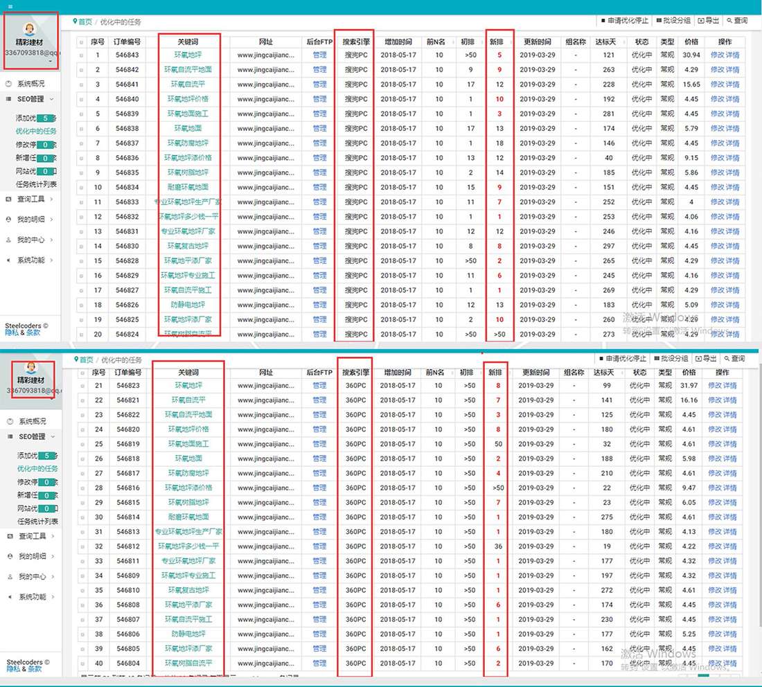Click the 系统功能 speaker icon beside the 360PC table
This screenshot has height=687, width=762.
click(9, 597)
